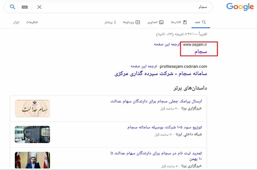Click the داستان‌های برتر heading
257x170 pixels.
190,88
